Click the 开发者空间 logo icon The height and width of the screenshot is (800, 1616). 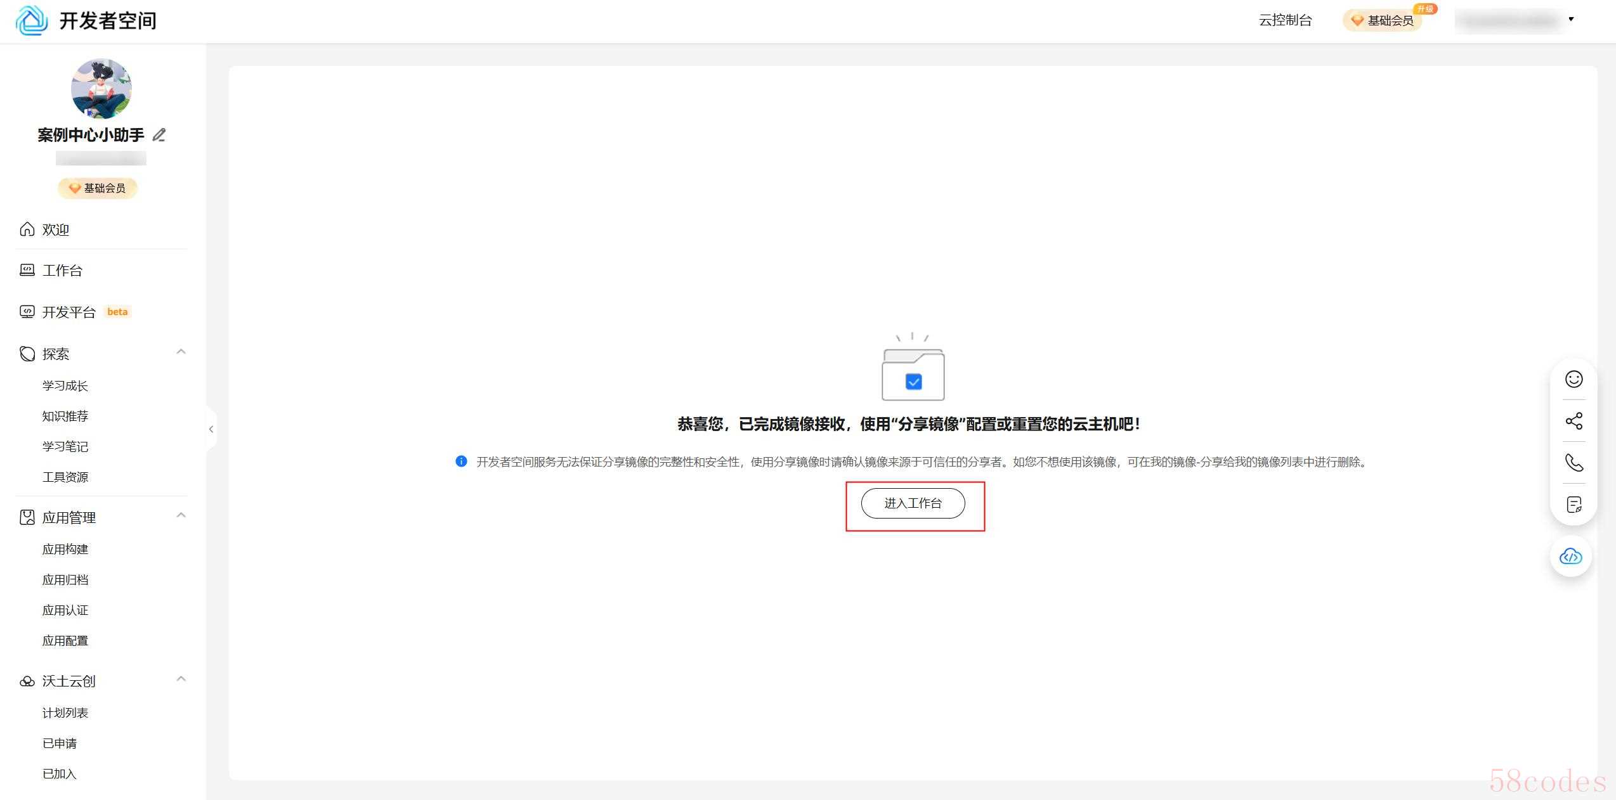point(32,20)
